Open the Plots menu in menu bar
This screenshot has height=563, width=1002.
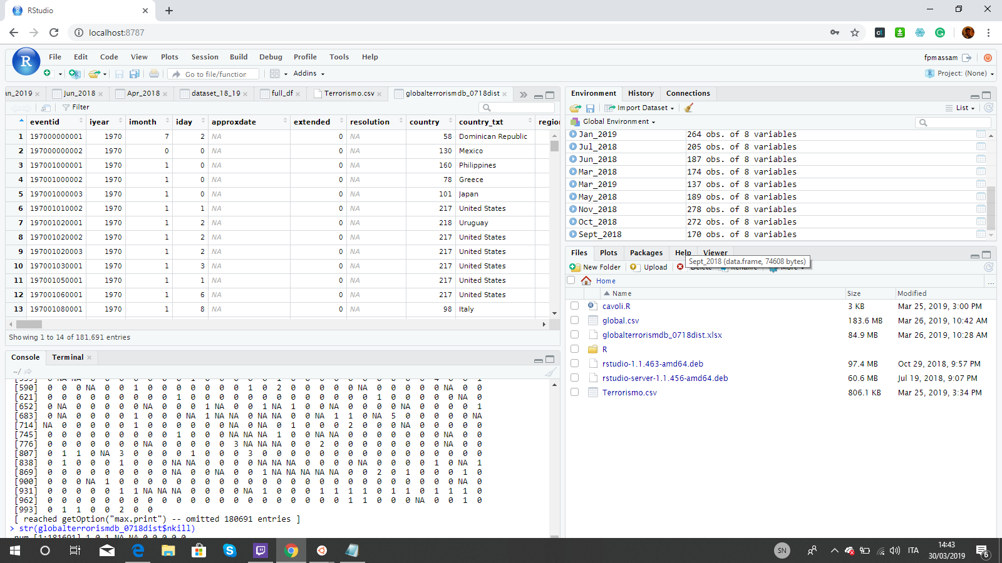pyautogui.click(x=169, y=57)
